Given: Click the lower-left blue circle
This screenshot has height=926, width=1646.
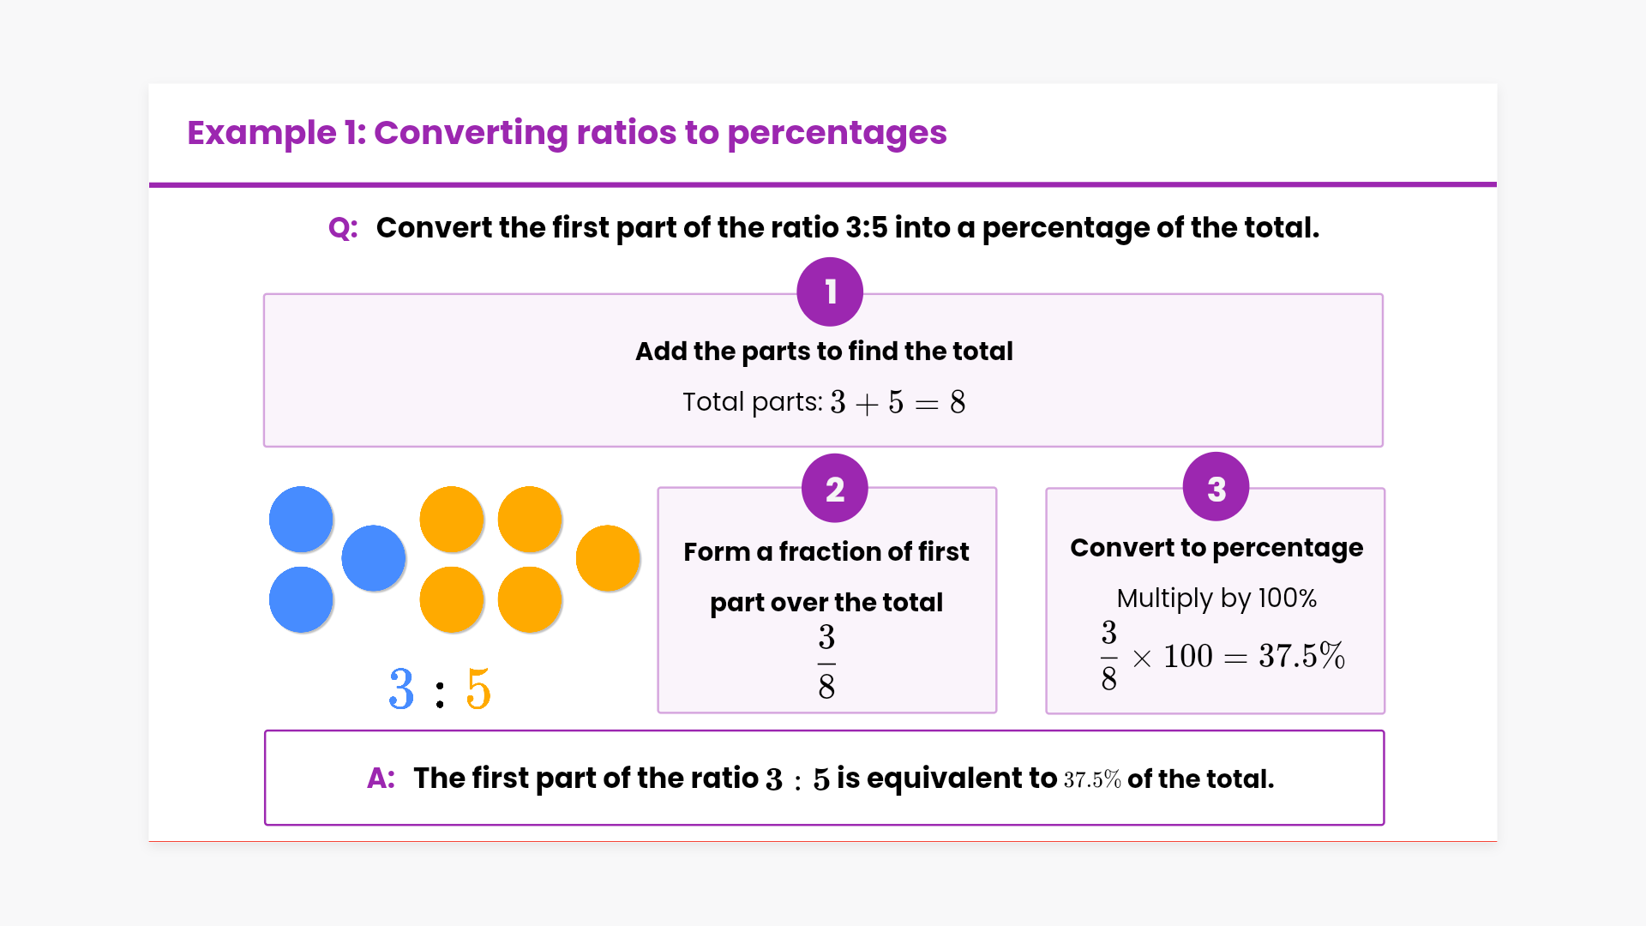Looking at the screenshot, I should pyautogui.click(x=301, y=599).
